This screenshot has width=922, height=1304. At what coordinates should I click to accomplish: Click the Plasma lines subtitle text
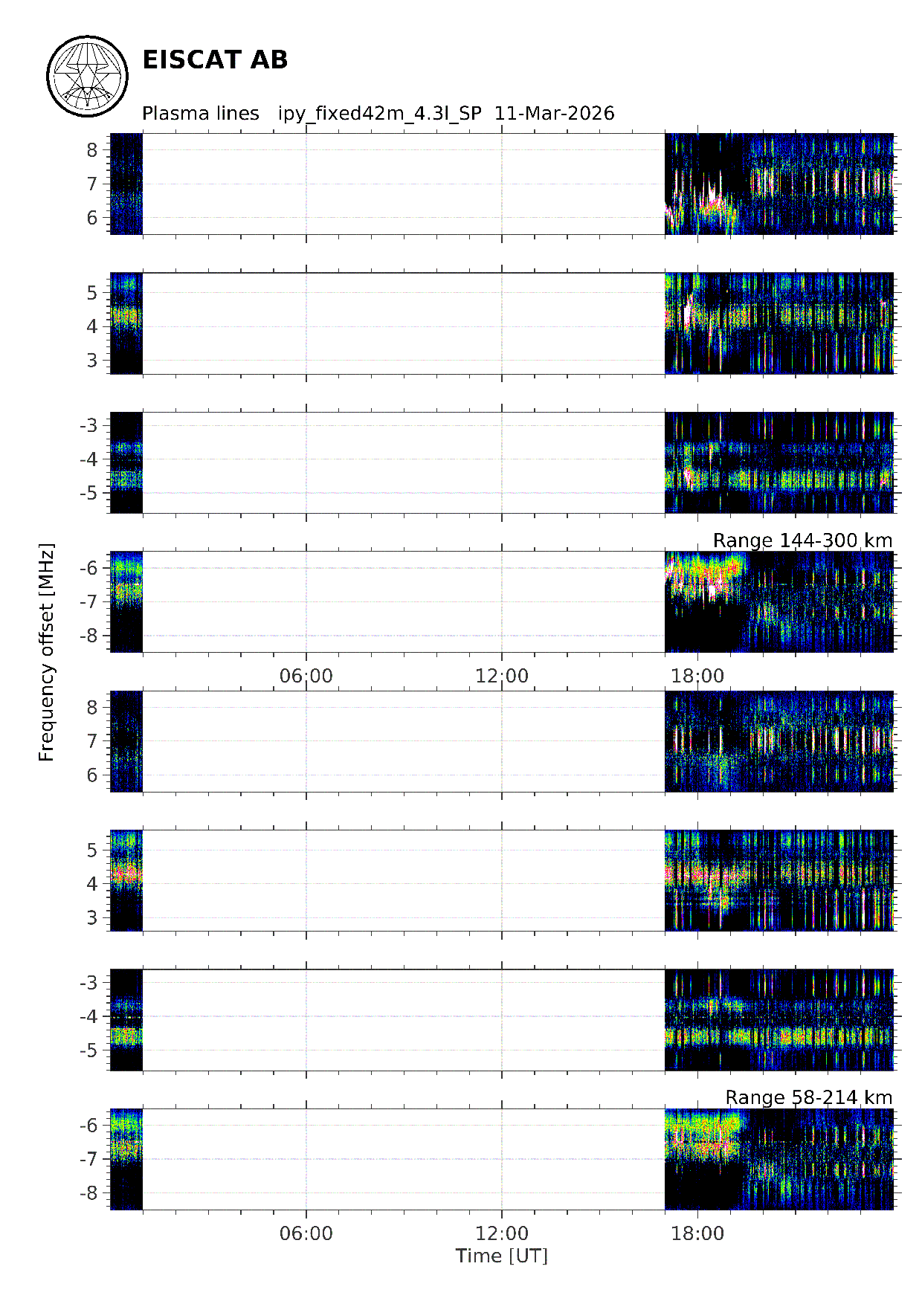[x=200, y=114]
